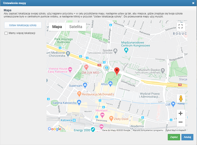Switch to Mapa map view
The width and height of the screenshot is (197, 145).
pos(57,27)
